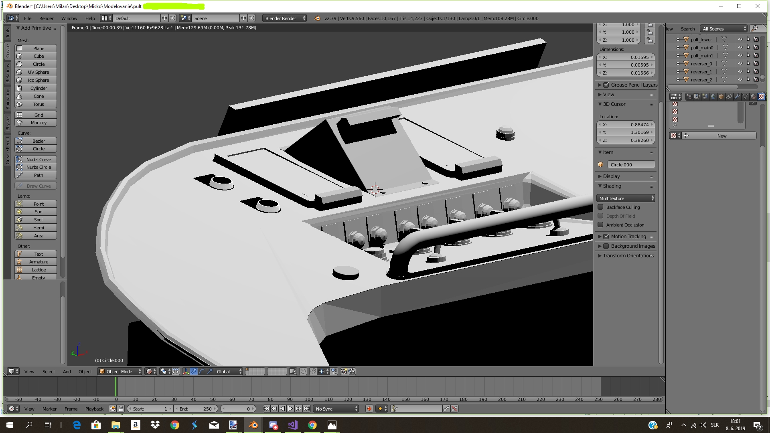Open Blender from the Windows taskbar
The height and width of the screenshot is (433, 770).
click(253, 425)
